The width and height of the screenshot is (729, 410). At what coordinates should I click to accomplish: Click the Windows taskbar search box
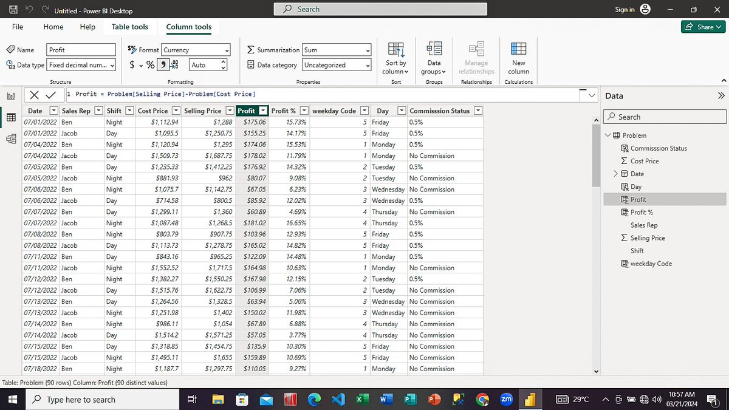click(x=101, y=399)
